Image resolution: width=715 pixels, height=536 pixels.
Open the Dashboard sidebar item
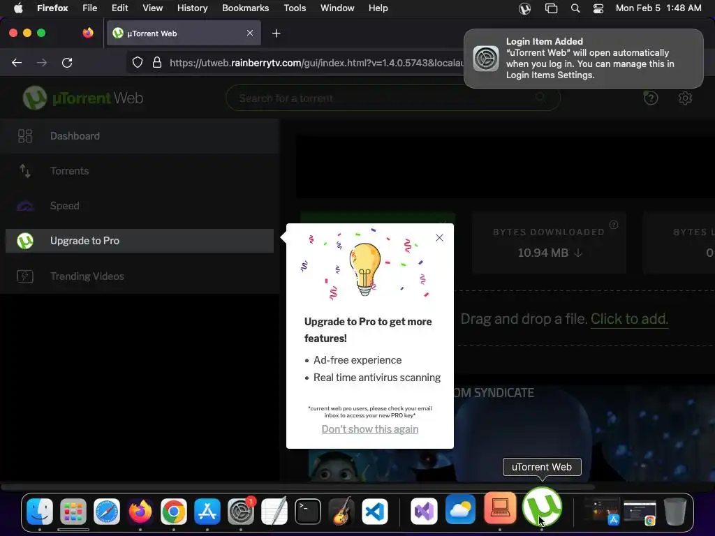(140, 136)
